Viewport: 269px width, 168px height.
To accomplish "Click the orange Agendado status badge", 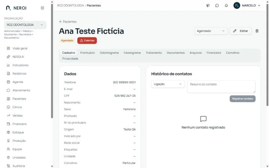I will coord(67,41).
